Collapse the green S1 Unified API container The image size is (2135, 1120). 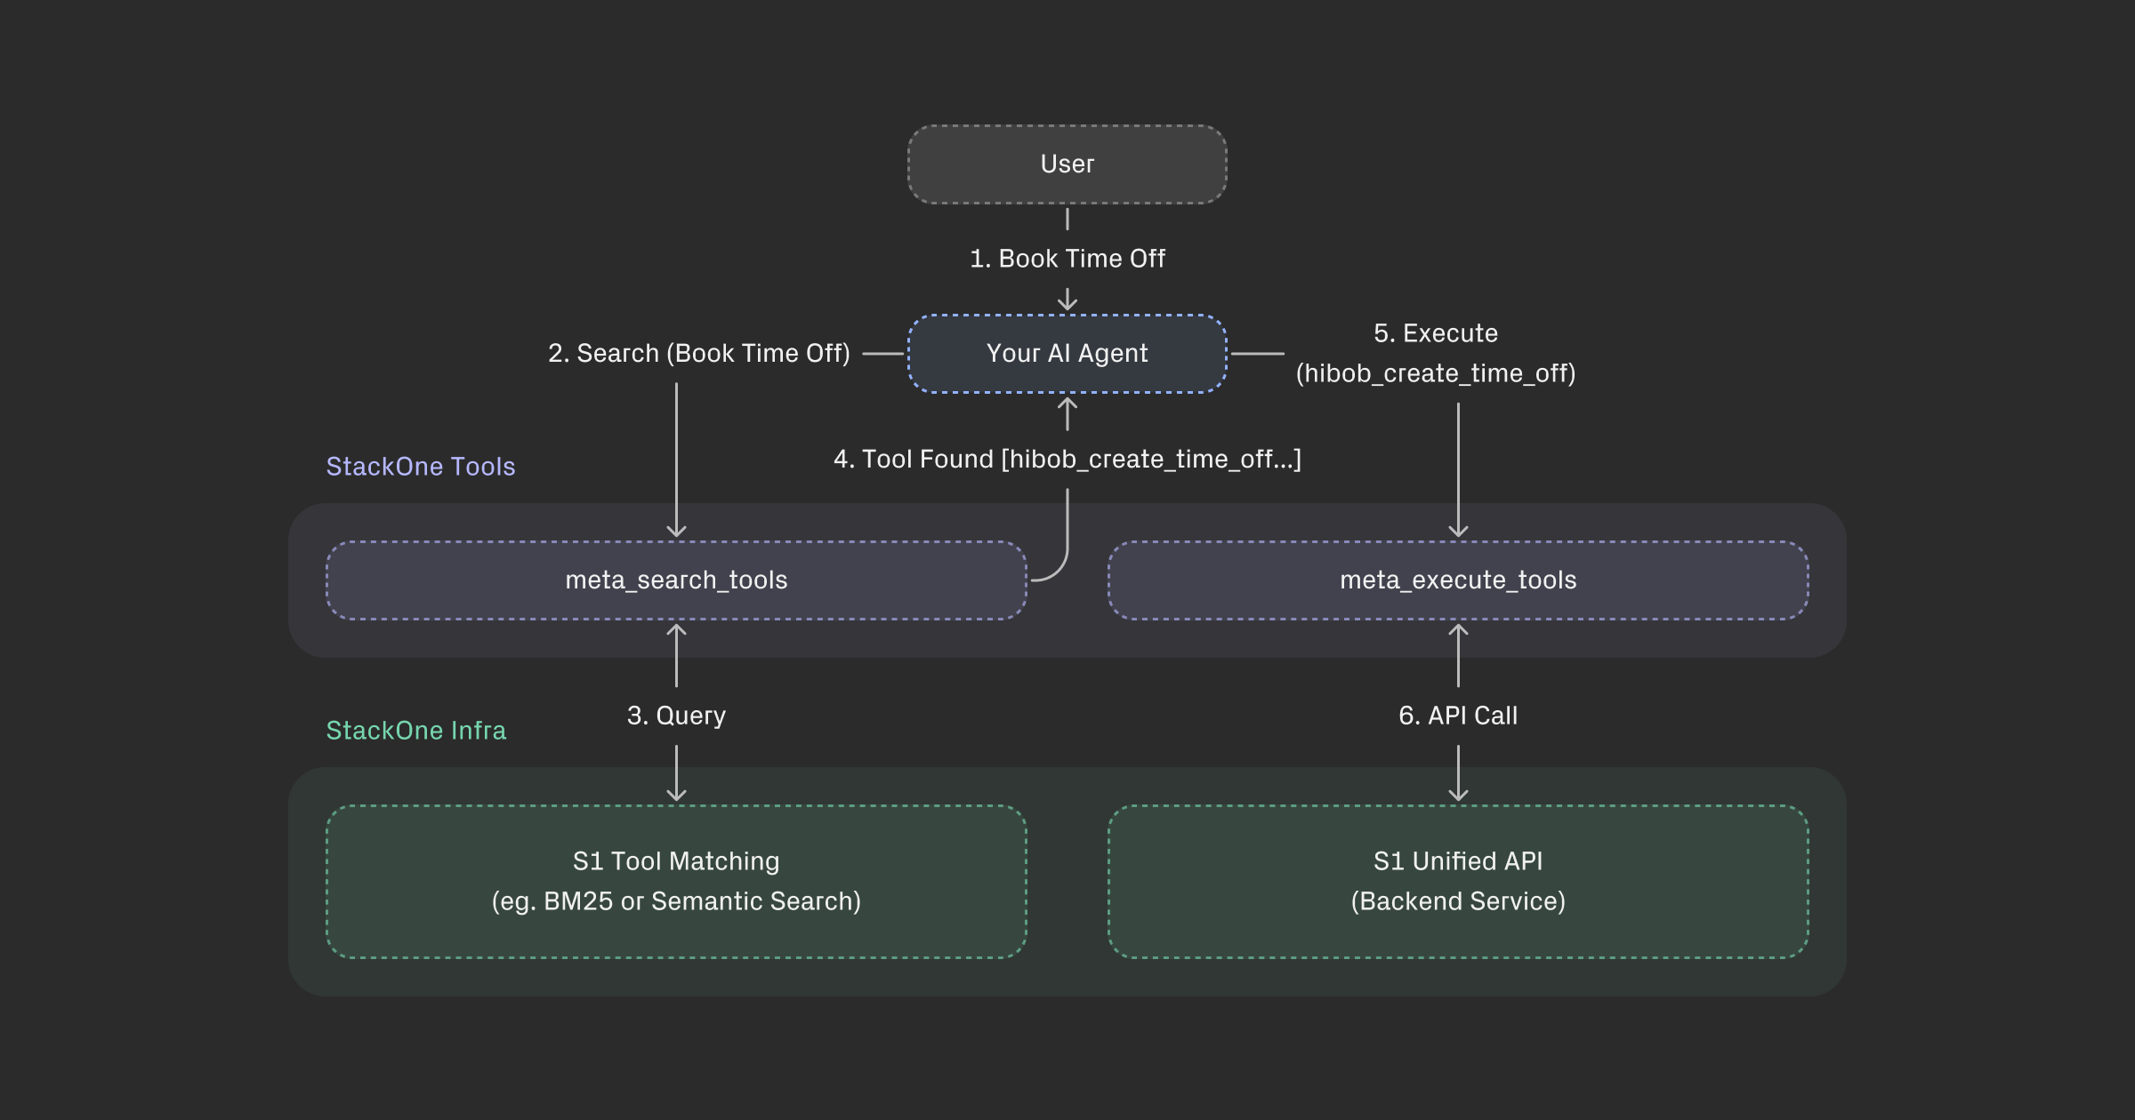pos(1457,880)
